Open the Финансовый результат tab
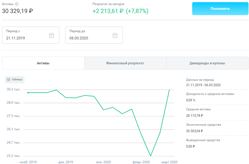Screen dimensions: 249x164 [x=125, y=63]
